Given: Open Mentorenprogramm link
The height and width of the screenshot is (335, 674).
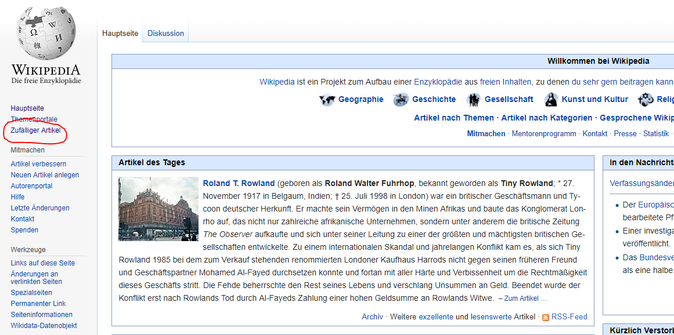Looking at the screenshot, I should click(544, 134).
